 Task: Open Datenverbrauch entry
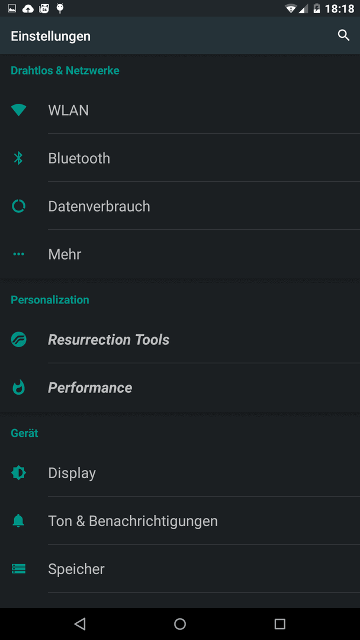180,206
